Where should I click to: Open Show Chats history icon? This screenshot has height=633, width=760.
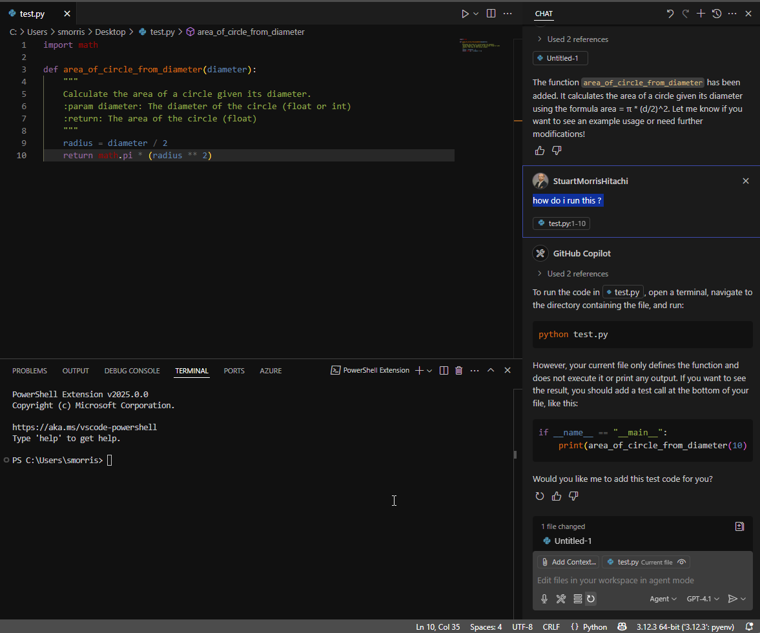point(716,13)
